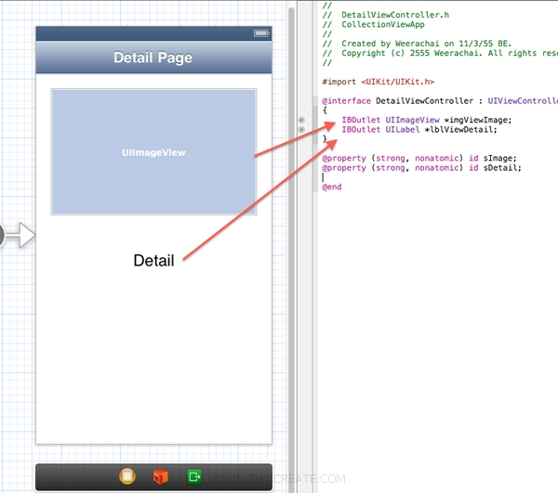Viewport: 558px width, 493px height.
Task: Select the Detail label in storyboard
Action: (153, 260)
